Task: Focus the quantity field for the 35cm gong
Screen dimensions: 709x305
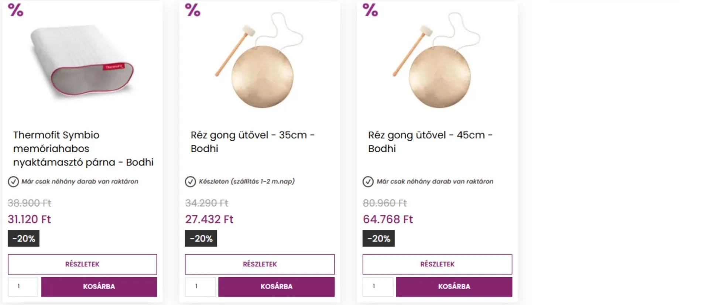Action: tap(200, 287)
